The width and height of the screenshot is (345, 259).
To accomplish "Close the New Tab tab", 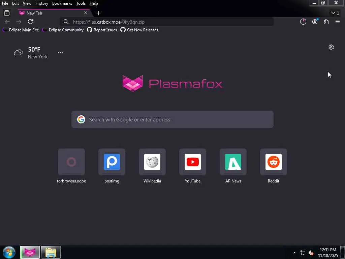I will (86, 13).
